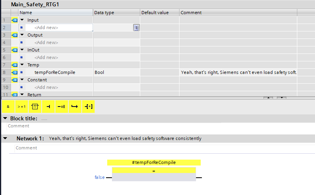This screenshot has width=315, height=195.
Task: Click Add new under Output
Action: 46,42
